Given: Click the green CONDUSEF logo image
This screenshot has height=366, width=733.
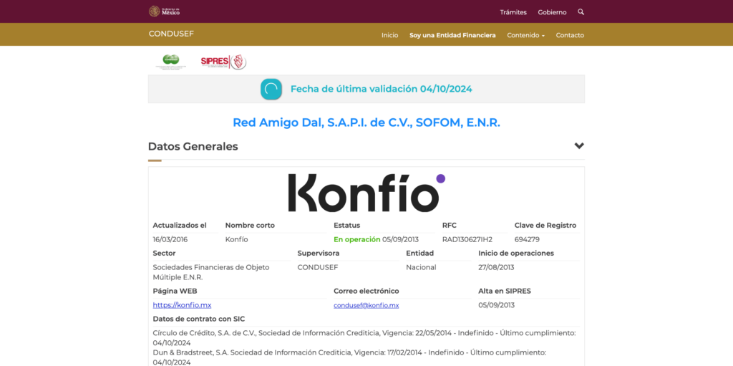Looking at the screenshot, I should (x=170, y=62).
